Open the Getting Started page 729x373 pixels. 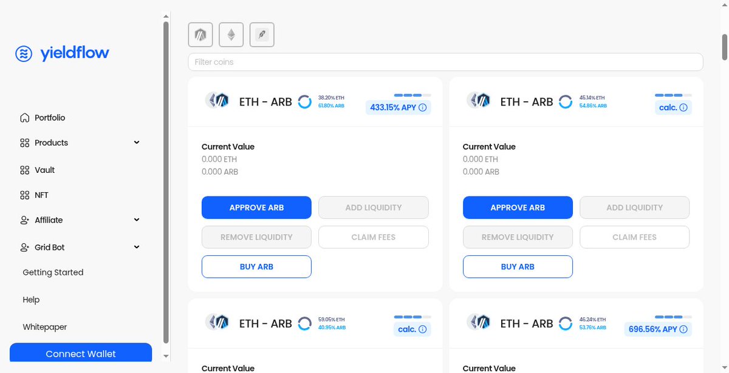pos(53,272)
